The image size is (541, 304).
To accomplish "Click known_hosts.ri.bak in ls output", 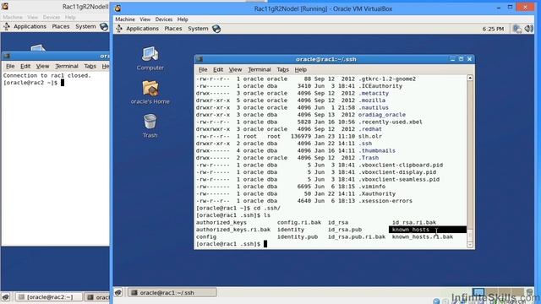I will 423,236.
